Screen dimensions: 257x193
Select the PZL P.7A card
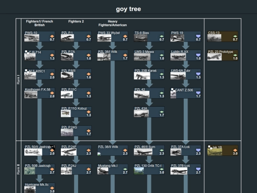[76, 55]
